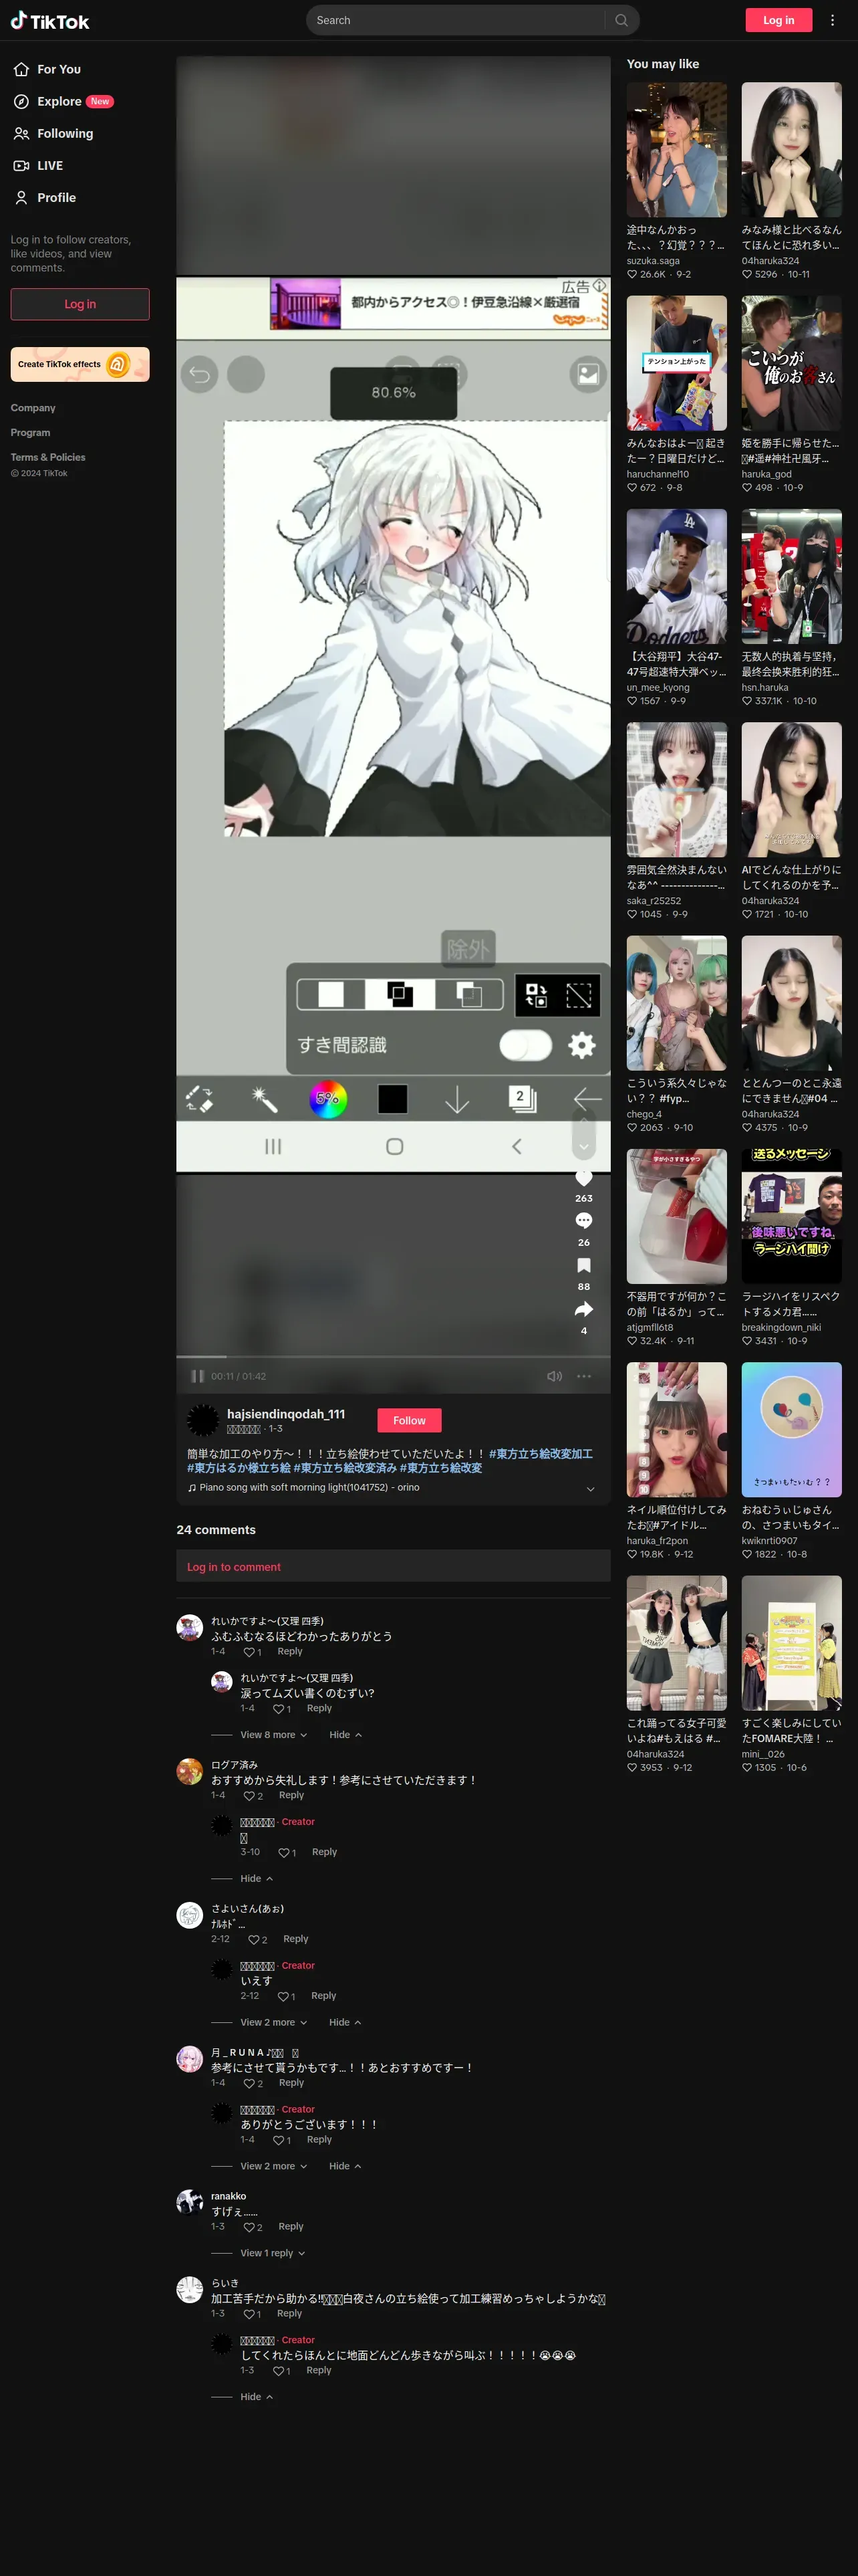Expand View 8 more replies
This screenshot has height=2576, width=858.
coord(274,1735)
